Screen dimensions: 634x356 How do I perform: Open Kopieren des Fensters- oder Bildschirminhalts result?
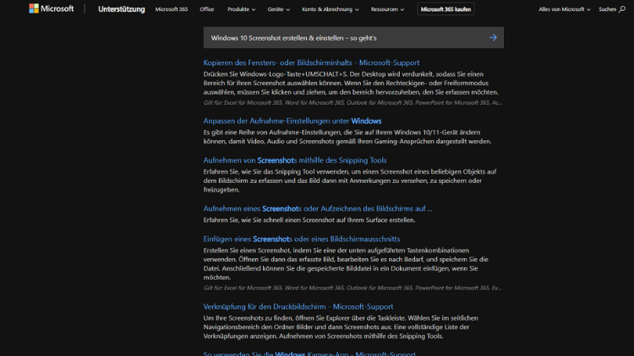coord(311,62)
